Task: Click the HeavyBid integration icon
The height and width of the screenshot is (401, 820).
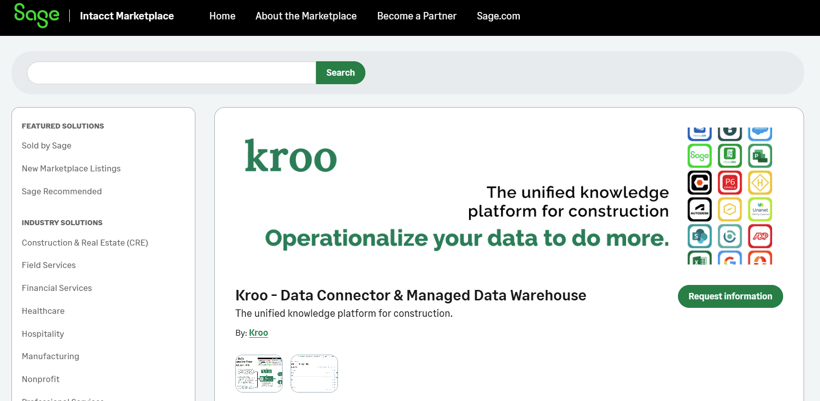Action: click(730, 156)
